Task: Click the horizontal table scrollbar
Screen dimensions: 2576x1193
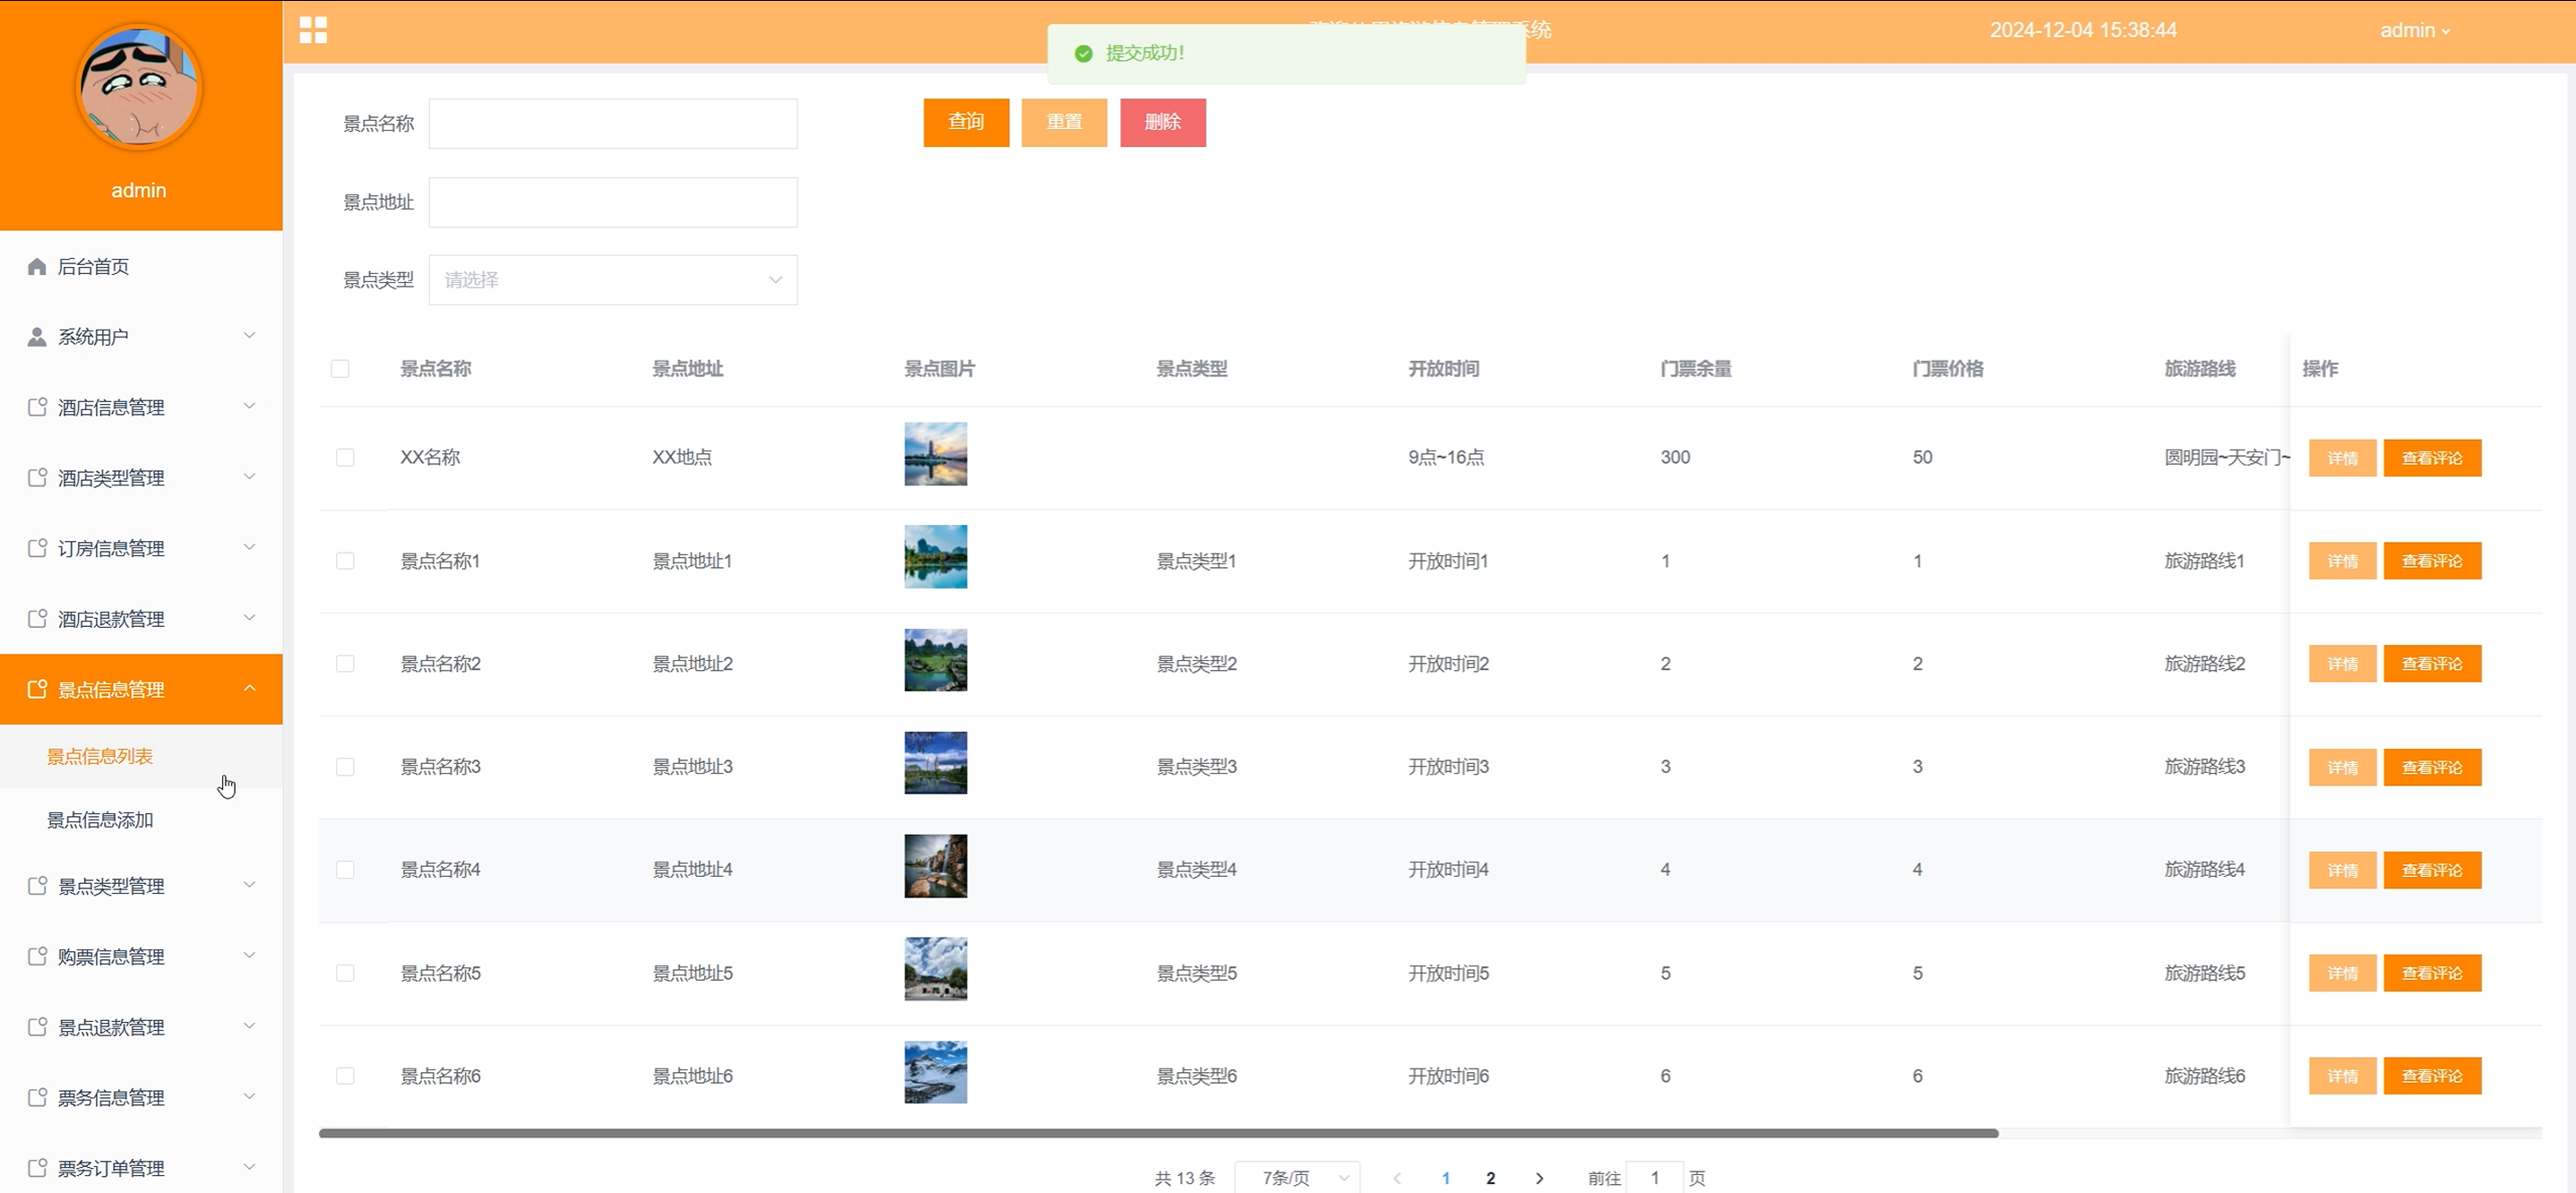Action: [1158, 1133]
